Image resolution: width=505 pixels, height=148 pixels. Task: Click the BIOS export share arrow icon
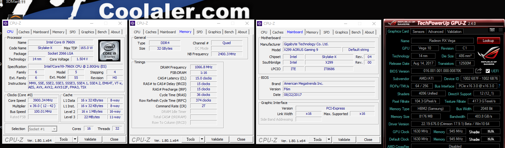(479, 71)
